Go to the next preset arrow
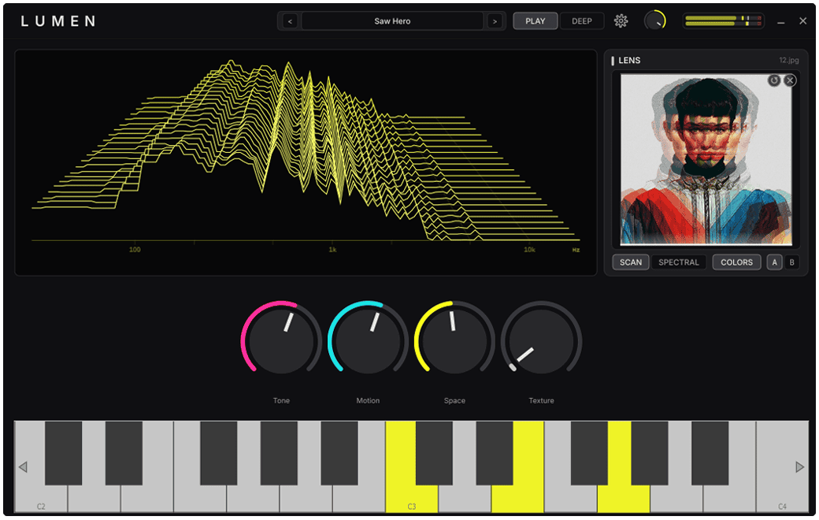This screenshot has height=520, width=819. [495, 21]
